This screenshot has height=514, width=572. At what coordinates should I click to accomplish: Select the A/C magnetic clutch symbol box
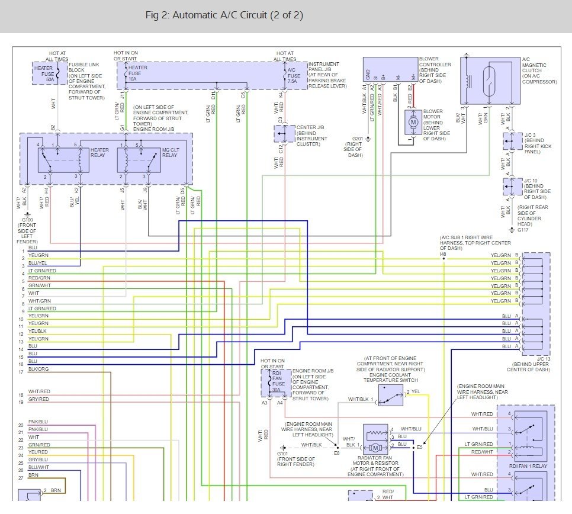(x=490, y=81)
